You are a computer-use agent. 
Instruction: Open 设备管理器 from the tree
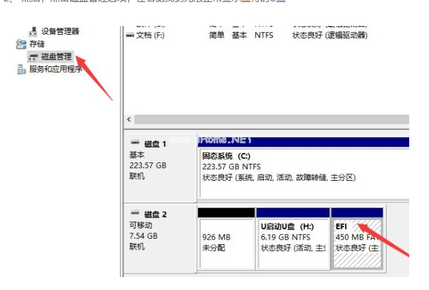click(x=60, y=31)
